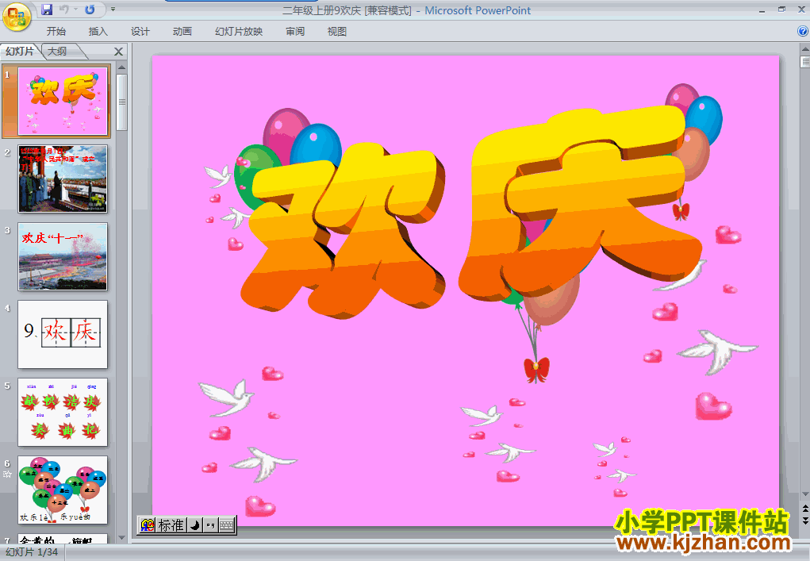Image resolution: width=810 pixels, height=561 pixels.
Task: Close the PowerPoint window
Action: pos(801,10)
